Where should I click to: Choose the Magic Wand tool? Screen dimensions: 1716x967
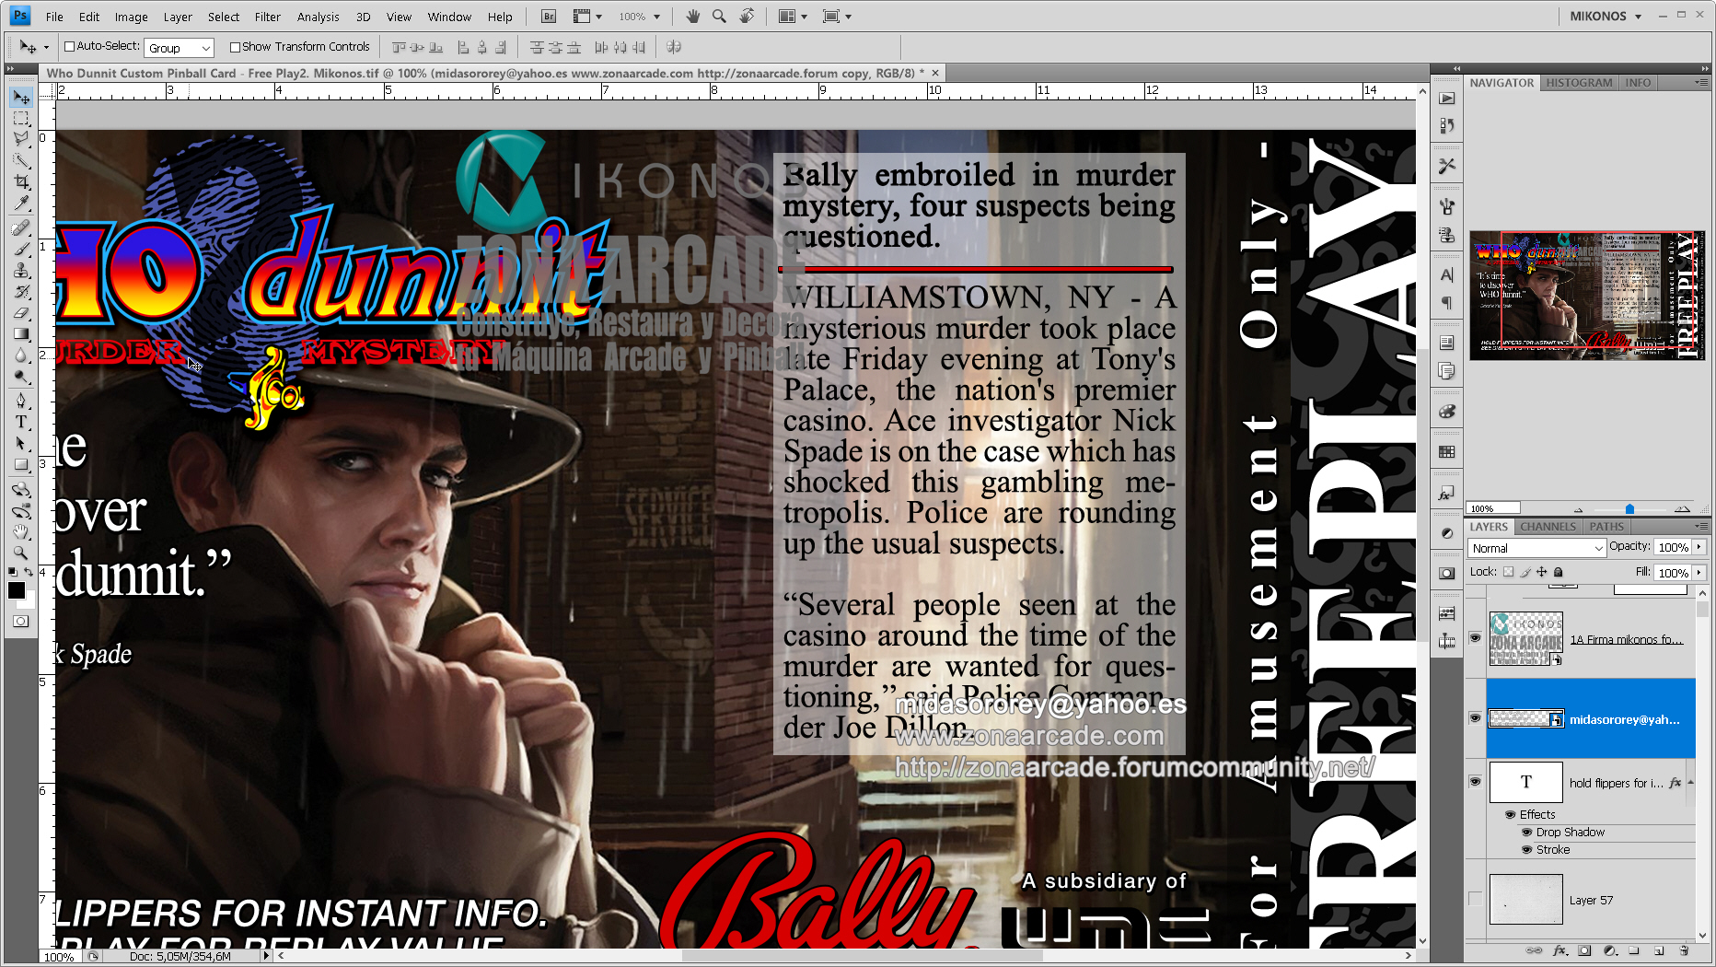21,161
